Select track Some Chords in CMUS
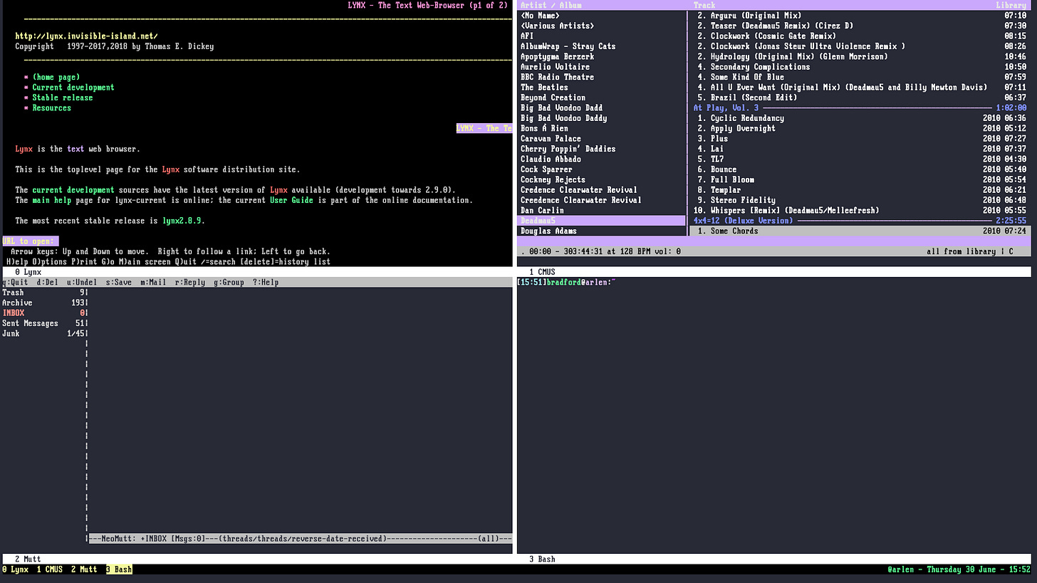This screenshot has height=583, width=1037. tap(860, 231)
